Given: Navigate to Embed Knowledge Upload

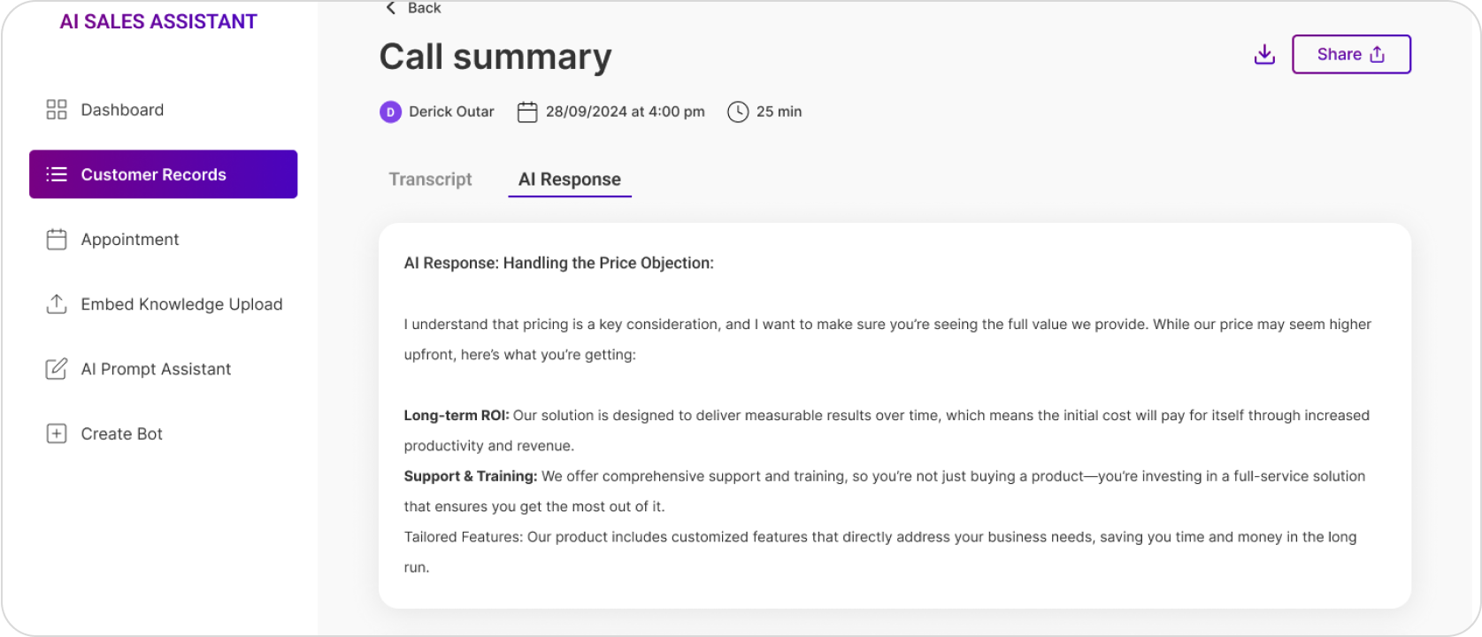Looking at the screenshot, I should [x=181, y=304].
